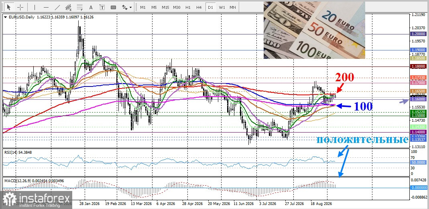Click the 1.15000 price level label

[x=419, y=116]
